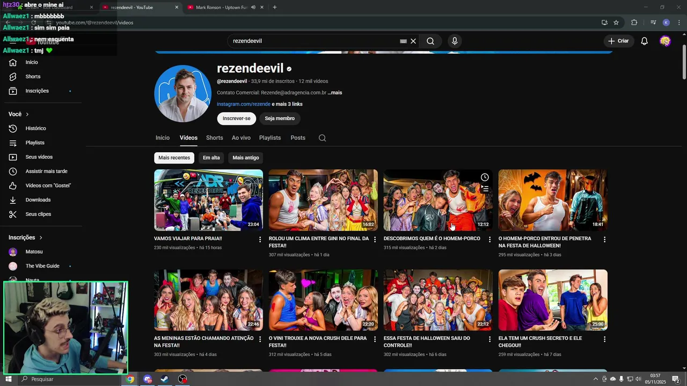The height and width of the screenshot is (386, 687).
Task: Open options menu for DESCOBRIMOS QUEM É video
Action: coord(489,240)
